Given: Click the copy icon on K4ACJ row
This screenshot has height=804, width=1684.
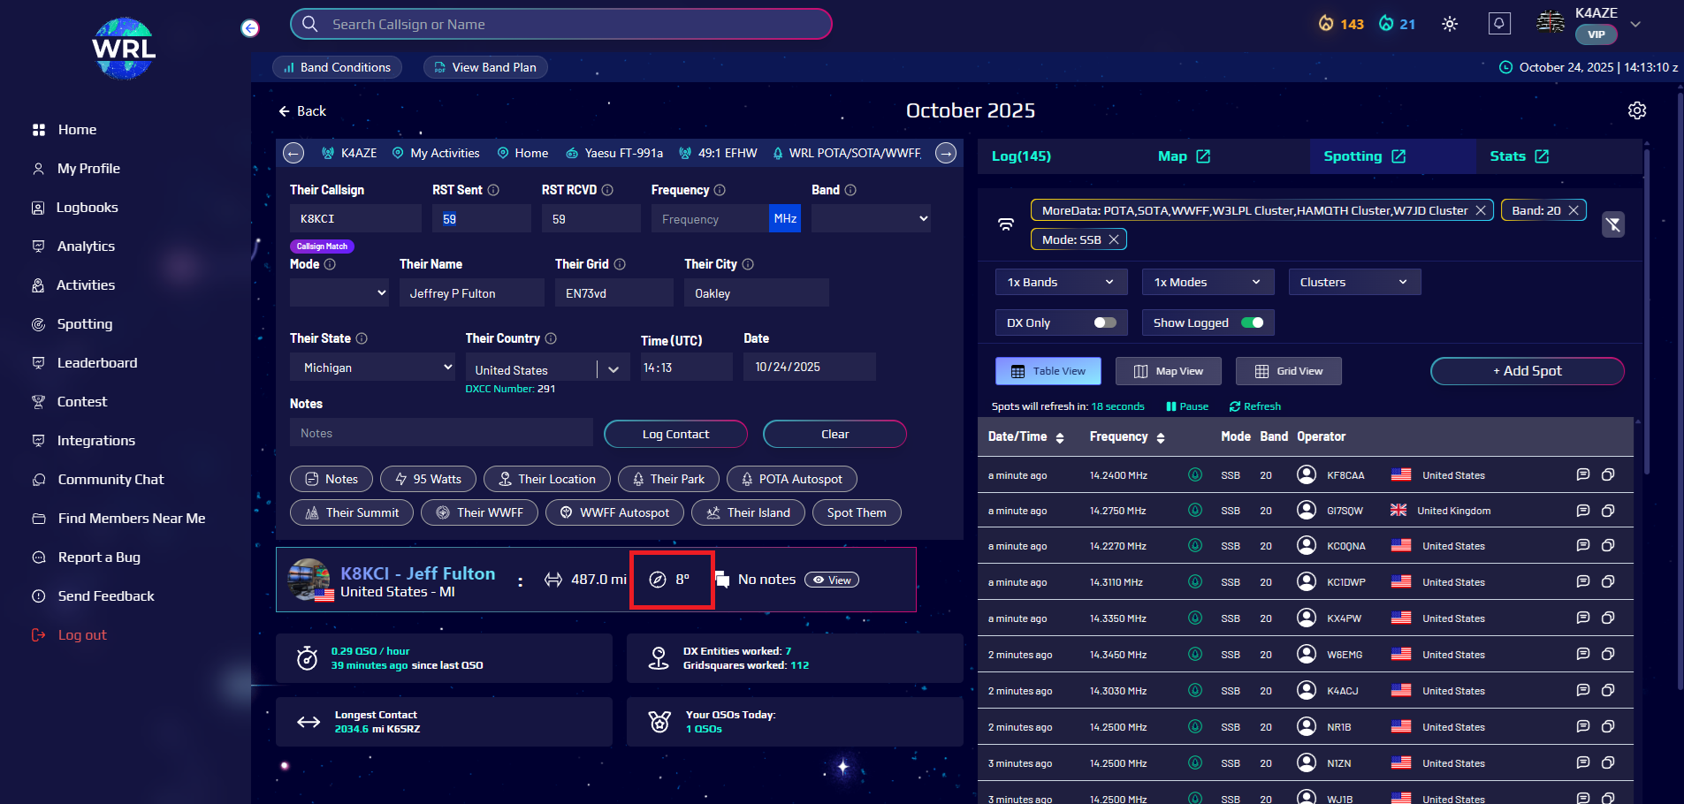Looking at the screenshot, I should pyautogui.click(x=1608, y=690).
